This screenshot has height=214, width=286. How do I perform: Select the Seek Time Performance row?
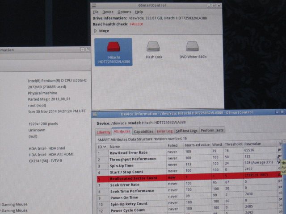pyautogui.click(x=189, y=189)
